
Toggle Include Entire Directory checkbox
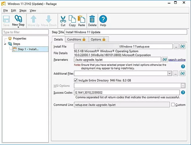(76, 80)
